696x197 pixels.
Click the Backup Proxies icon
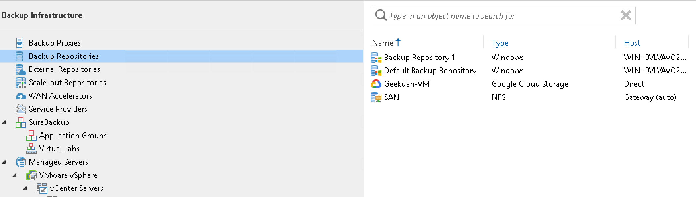pos(19,43)
